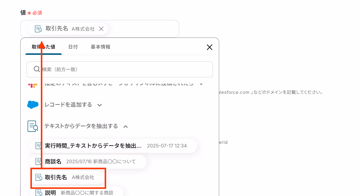
Task: Click the テキストからデータを抽出する label
Action: (81, 126)
